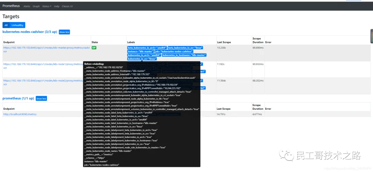This screenshot has width=373, height=172.
Task: Click the IPv4IPIPTunnelAddr="10.244.235.192" tooltip line
Action: point(133,88)
